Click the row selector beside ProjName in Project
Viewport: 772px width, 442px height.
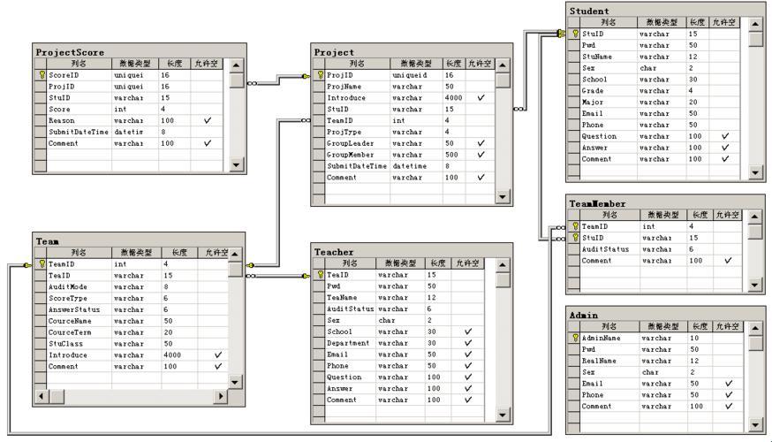point(319,87)
